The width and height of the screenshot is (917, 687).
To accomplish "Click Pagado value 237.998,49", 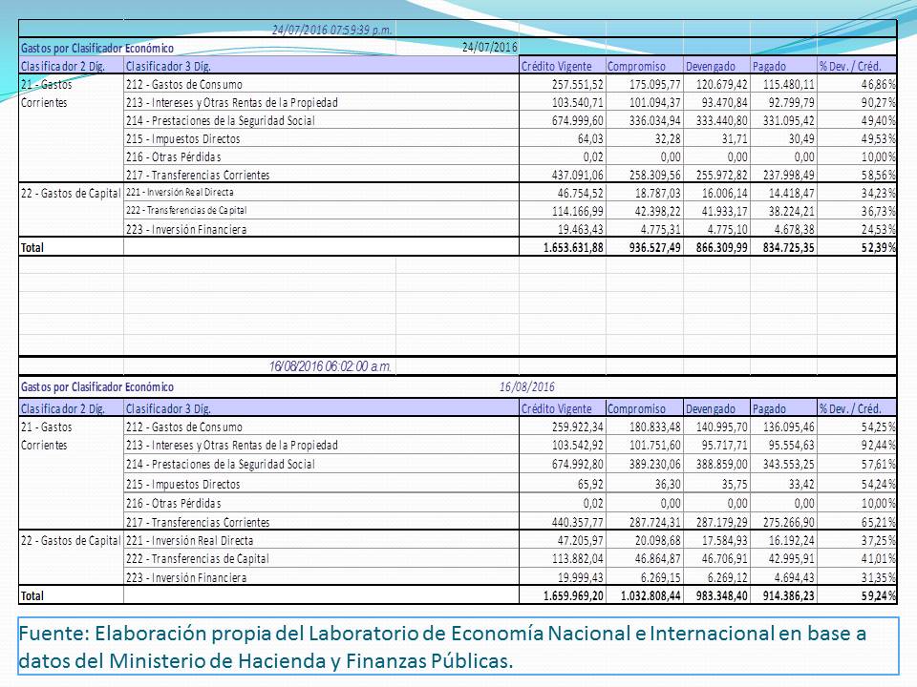I will [788, 175].
